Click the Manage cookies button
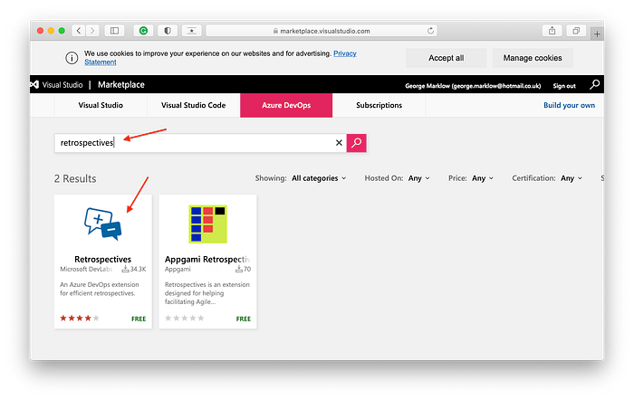The width and height of the screenshot is (634, 400). pyautogui.click(x=533, y=58)
